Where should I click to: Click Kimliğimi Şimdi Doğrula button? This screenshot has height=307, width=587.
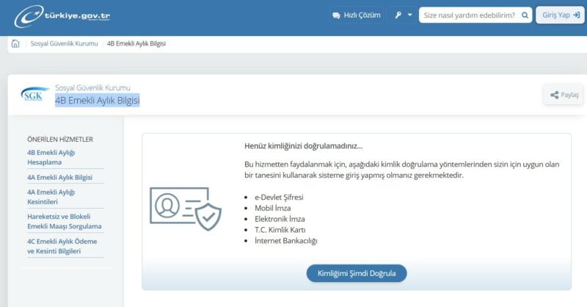(x=357, y=273)
